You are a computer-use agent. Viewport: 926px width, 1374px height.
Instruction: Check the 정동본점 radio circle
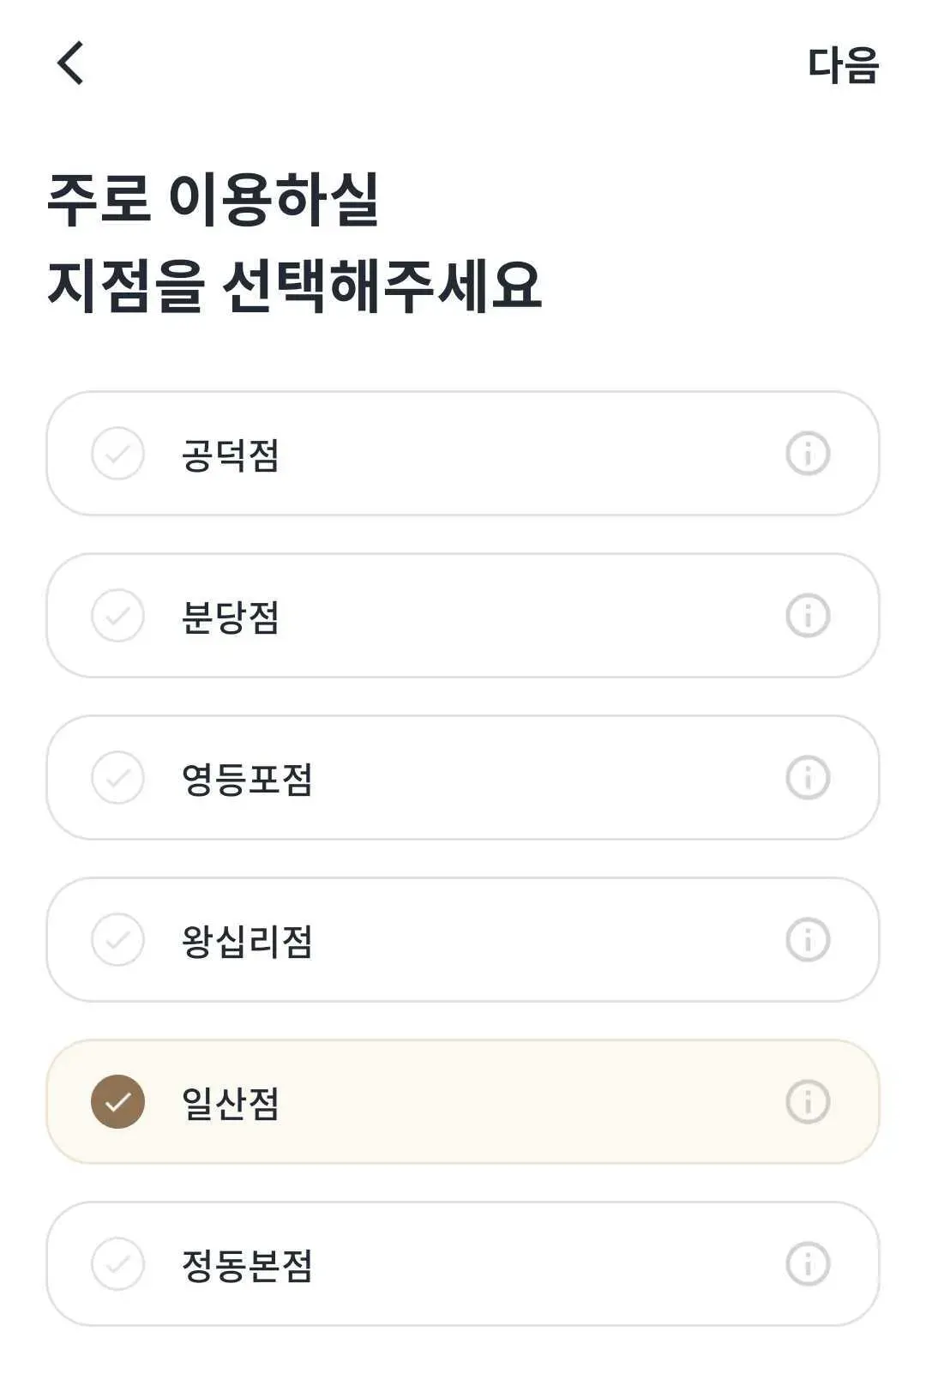(117, 1264)
